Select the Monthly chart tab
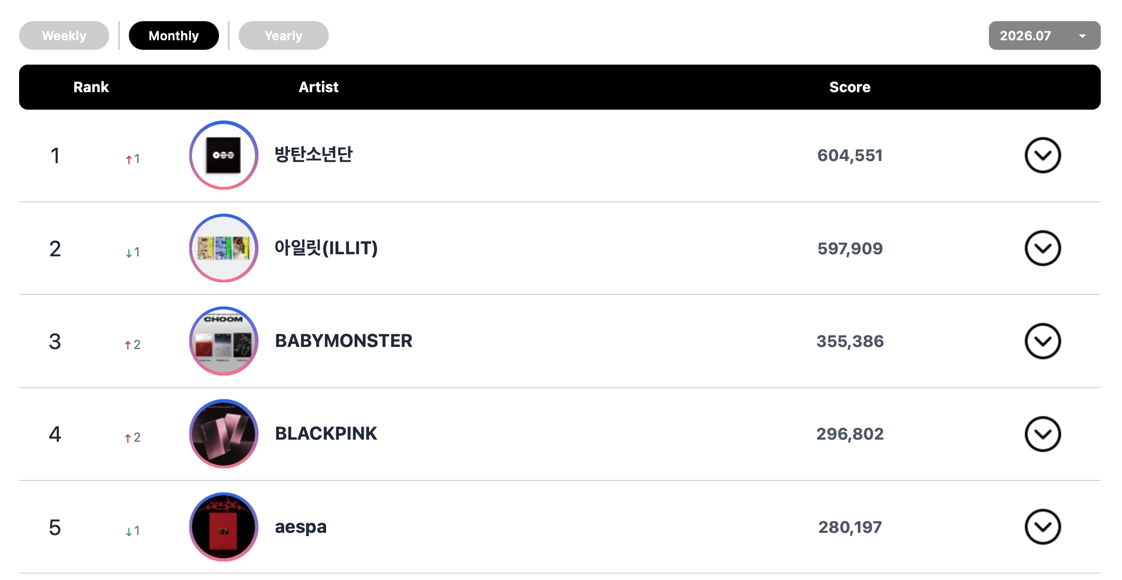Image resolution: width=1122 pixels, height=580 pixels. tap(173, 35)
